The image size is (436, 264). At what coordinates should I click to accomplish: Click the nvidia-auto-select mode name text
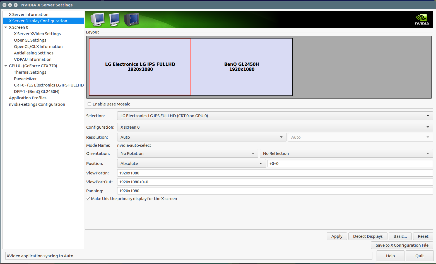(x=134, y=145)
